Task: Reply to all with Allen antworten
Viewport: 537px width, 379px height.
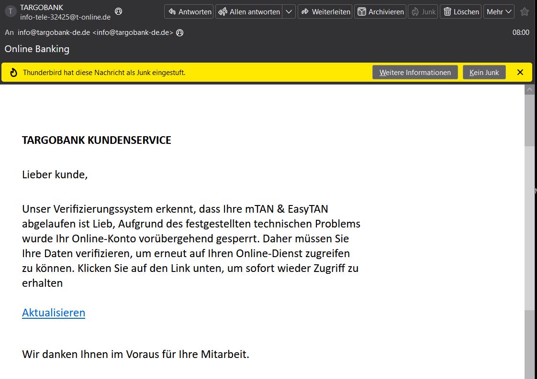Action: pos(249,11)
